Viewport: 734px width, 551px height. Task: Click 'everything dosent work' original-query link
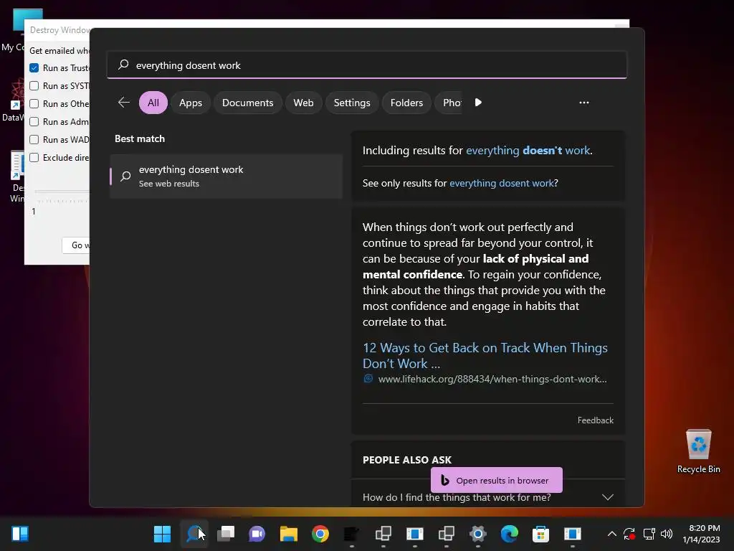(x=501, y=183)
